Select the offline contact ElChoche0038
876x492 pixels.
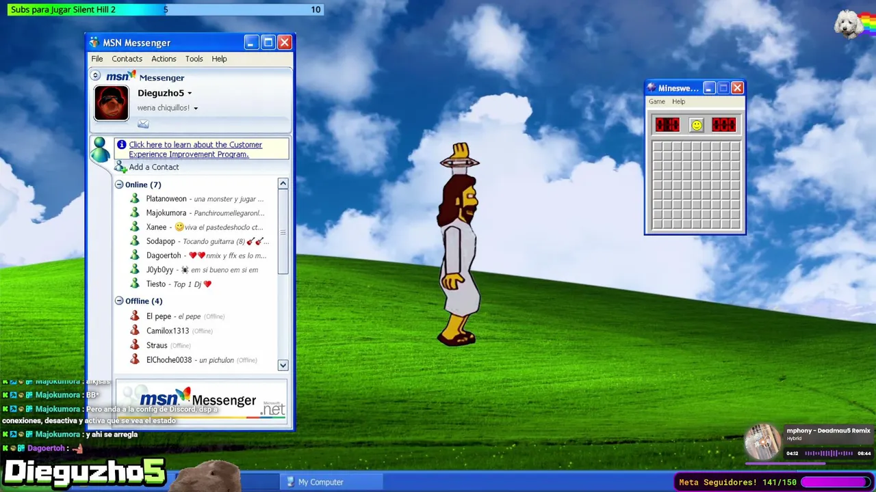click(x=169, y=360)
